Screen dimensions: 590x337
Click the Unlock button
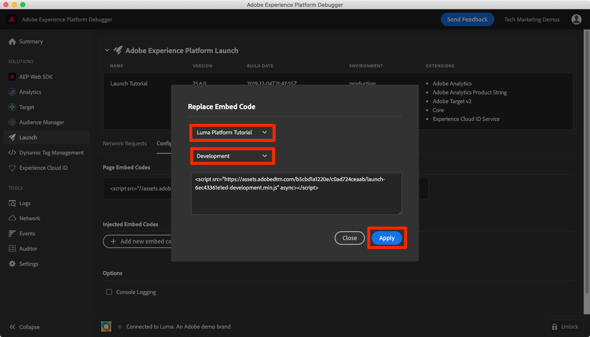pyautogui.click(x=565, y=326)
